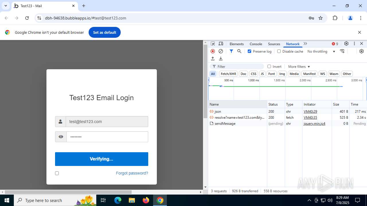Click the page horizontal scrollbar

click(68, 192)
